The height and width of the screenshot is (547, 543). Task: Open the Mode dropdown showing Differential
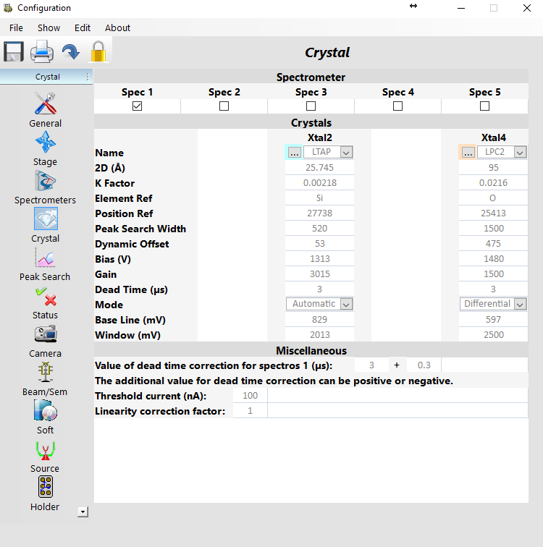520,305
